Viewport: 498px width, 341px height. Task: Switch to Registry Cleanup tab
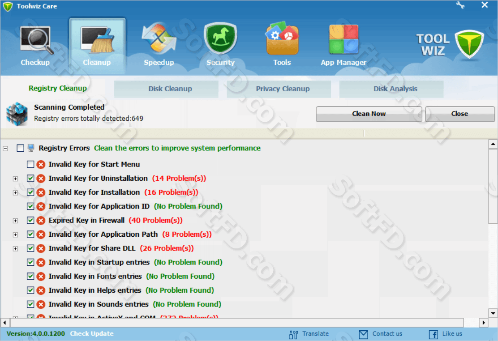(57, 88)
